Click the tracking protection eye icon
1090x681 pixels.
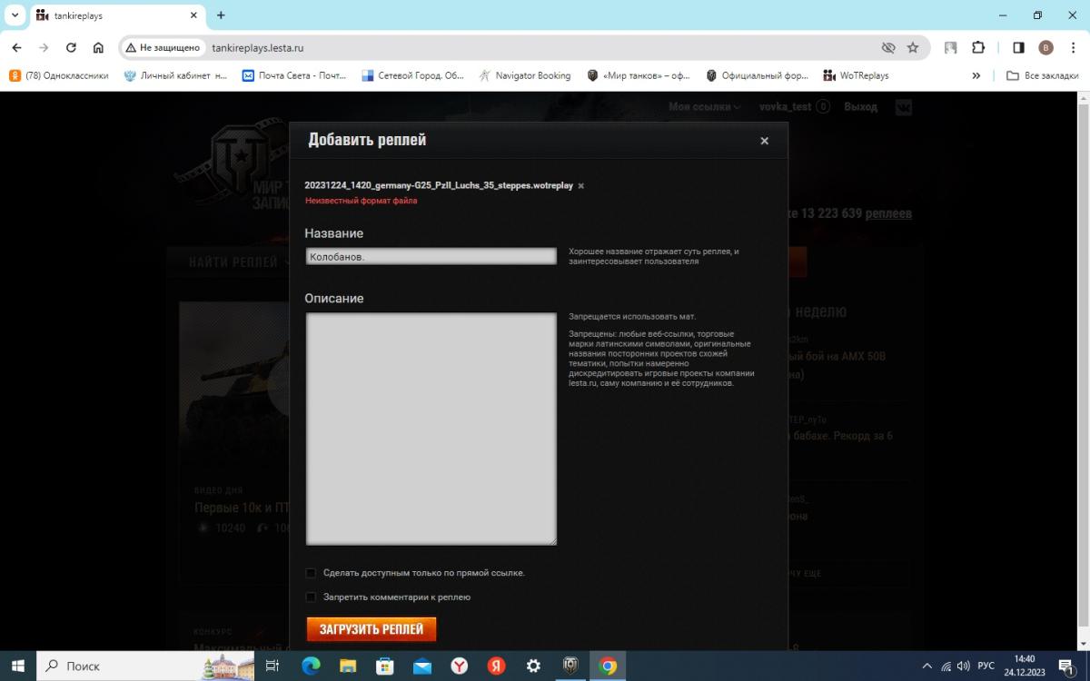(888, 47)
